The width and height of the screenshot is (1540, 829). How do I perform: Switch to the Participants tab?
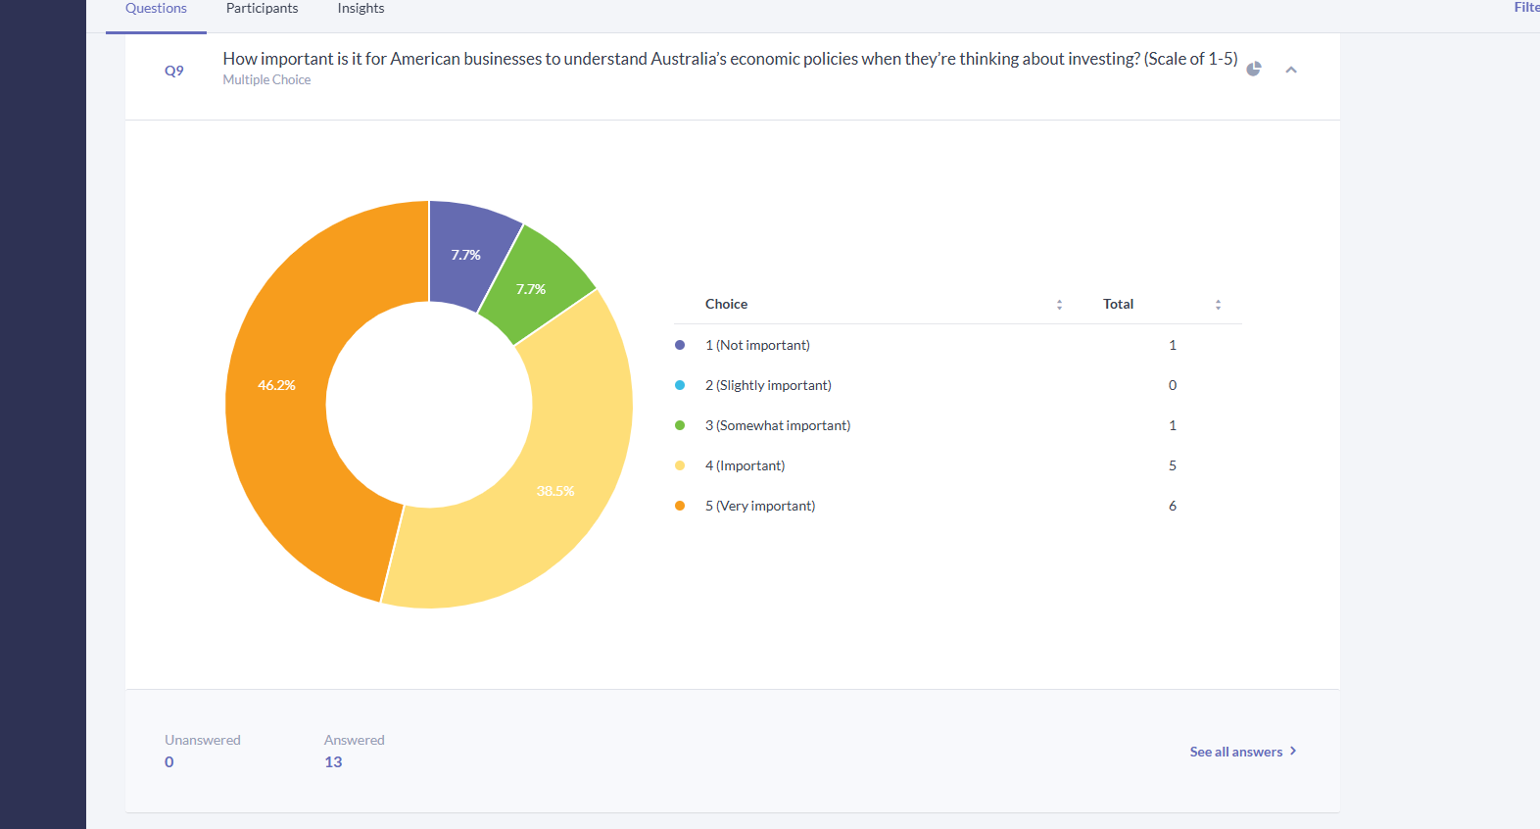click(x=262, y=9)
